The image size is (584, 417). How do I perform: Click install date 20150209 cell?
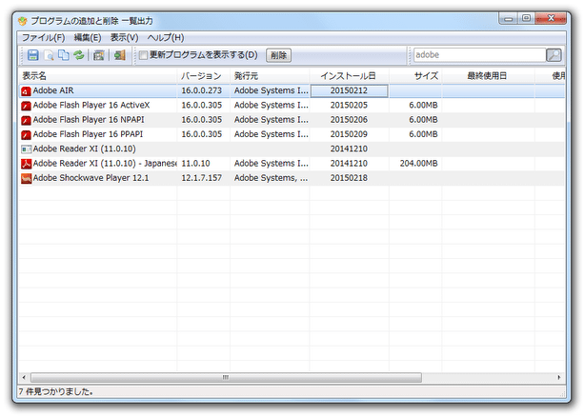pos(349,134)
